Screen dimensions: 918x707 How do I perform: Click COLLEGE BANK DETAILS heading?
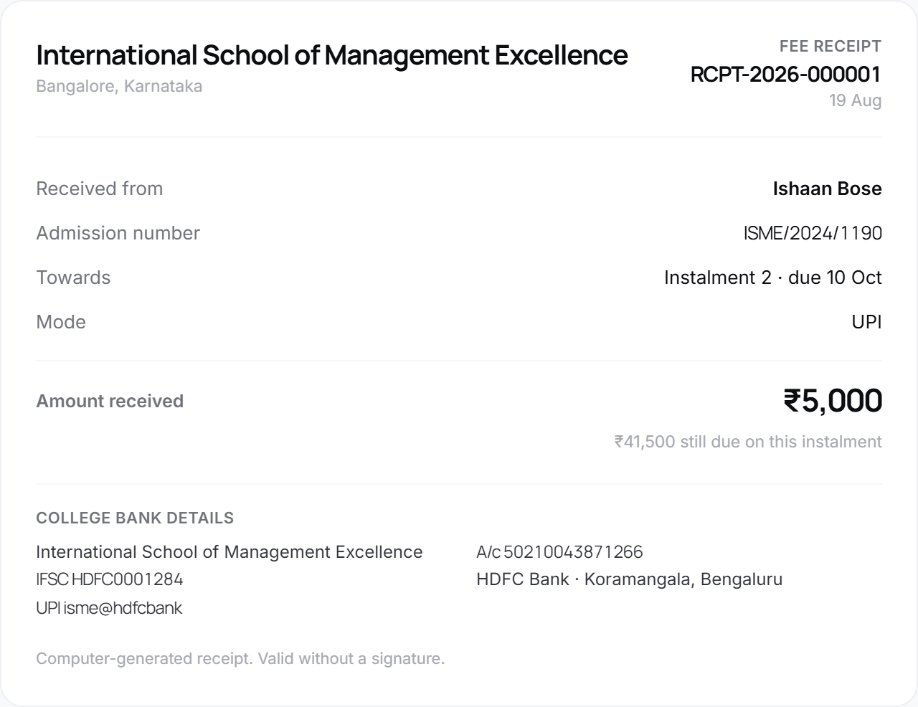tap(135, 518)
